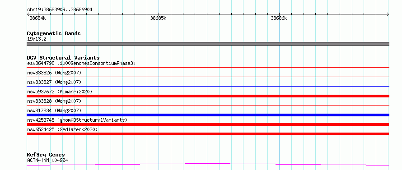Select the thin red bar under esv3644798
The image size is (402, 170).
click(208, 67)
